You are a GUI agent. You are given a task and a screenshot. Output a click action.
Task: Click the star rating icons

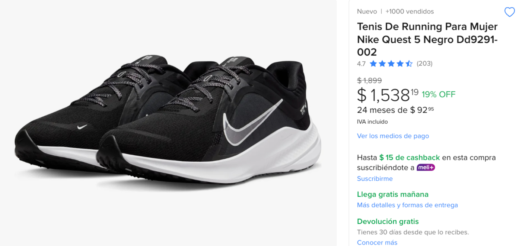tap(391, 64)
